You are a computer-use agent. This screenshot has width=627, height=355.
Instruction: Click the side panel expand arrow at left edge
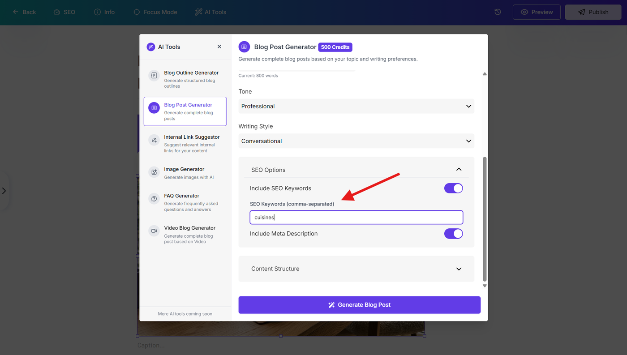(4, 191)
